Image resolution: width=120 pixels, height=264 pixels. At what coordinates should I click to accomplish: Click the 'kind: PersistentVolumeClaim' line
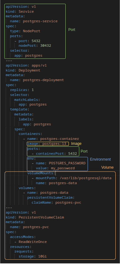coord(35,217)
